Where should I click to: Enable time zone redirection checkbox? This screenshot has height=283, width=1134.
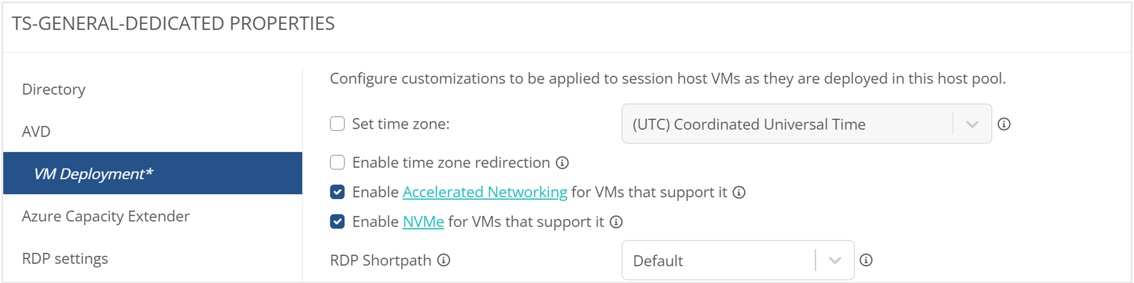tap(337, 162)
